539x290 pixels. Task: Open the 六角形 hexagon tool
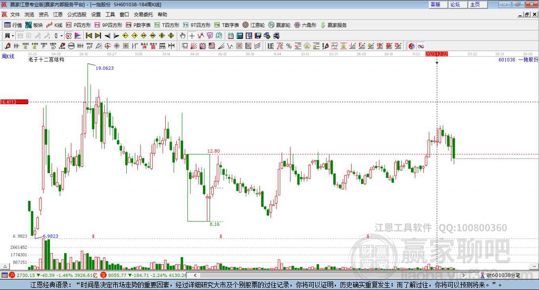(x=305, y=25)
